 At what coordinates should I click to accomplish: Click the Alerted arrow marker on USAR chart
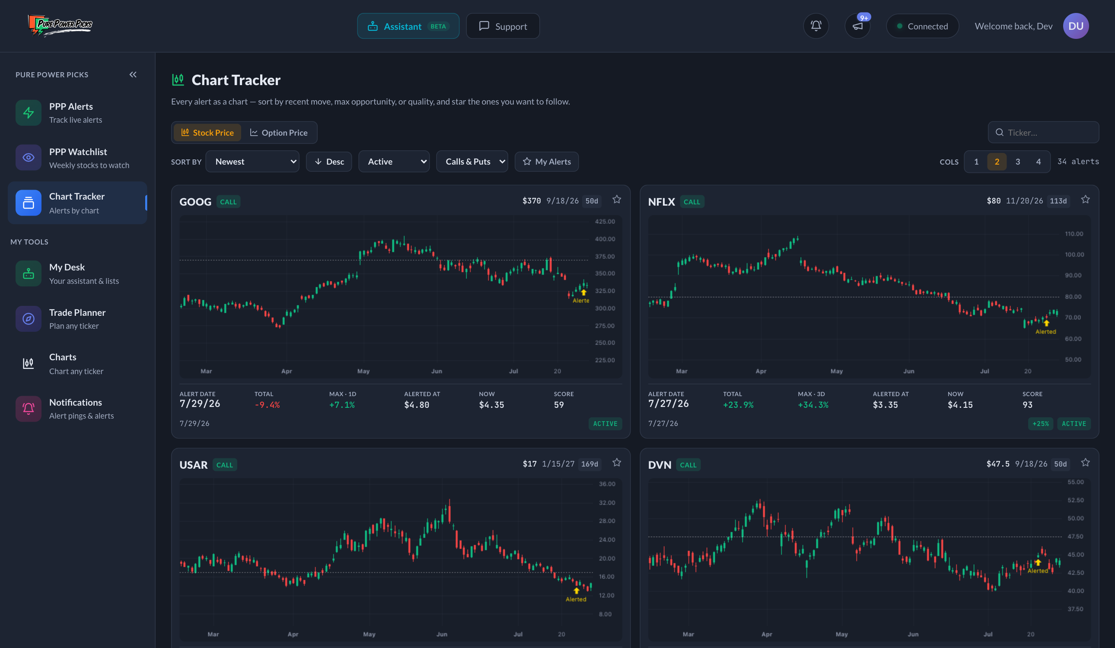pyautogui.click(x=576, y=591)
